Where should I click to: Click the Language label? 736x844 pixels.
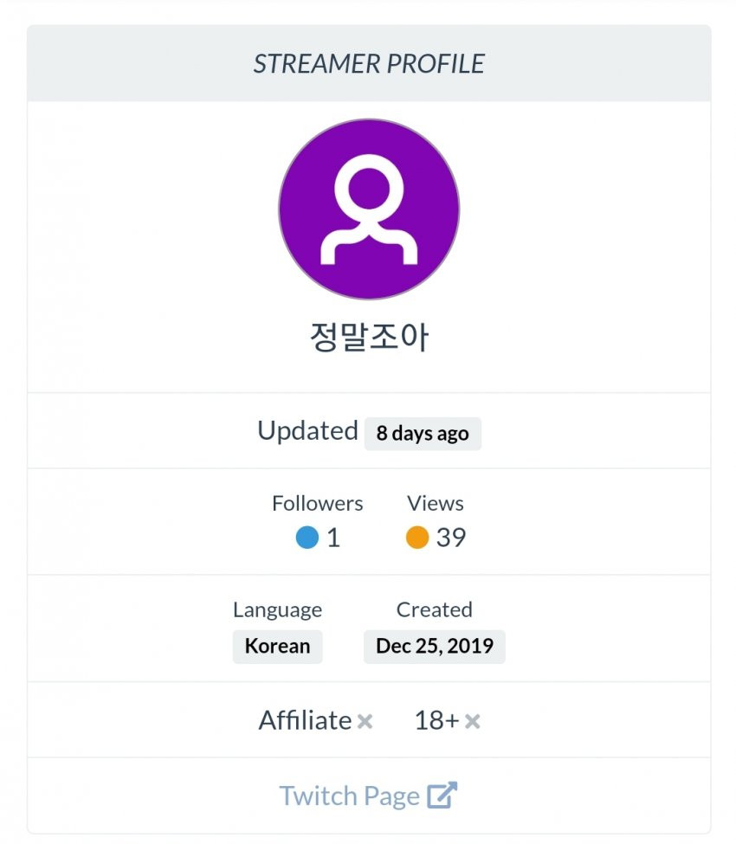click(277, 610)
